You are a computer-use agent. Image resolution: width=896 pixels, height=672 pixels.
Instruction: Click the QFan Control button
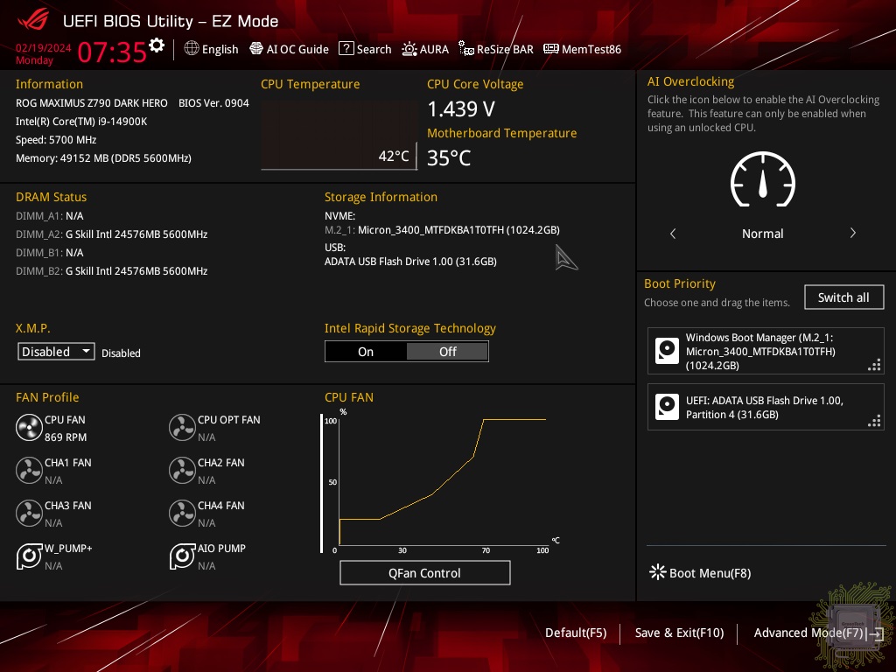(424, 573)
